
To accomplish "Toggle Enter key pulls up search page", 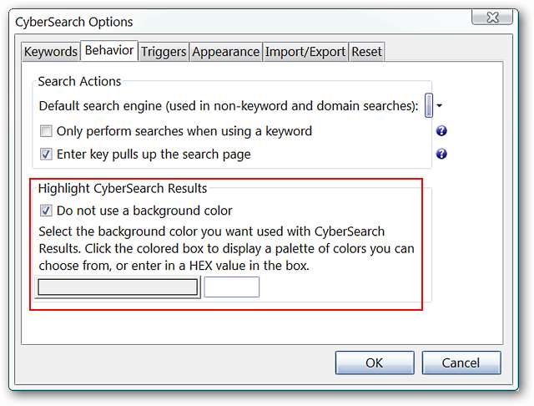I will (47, 155).
